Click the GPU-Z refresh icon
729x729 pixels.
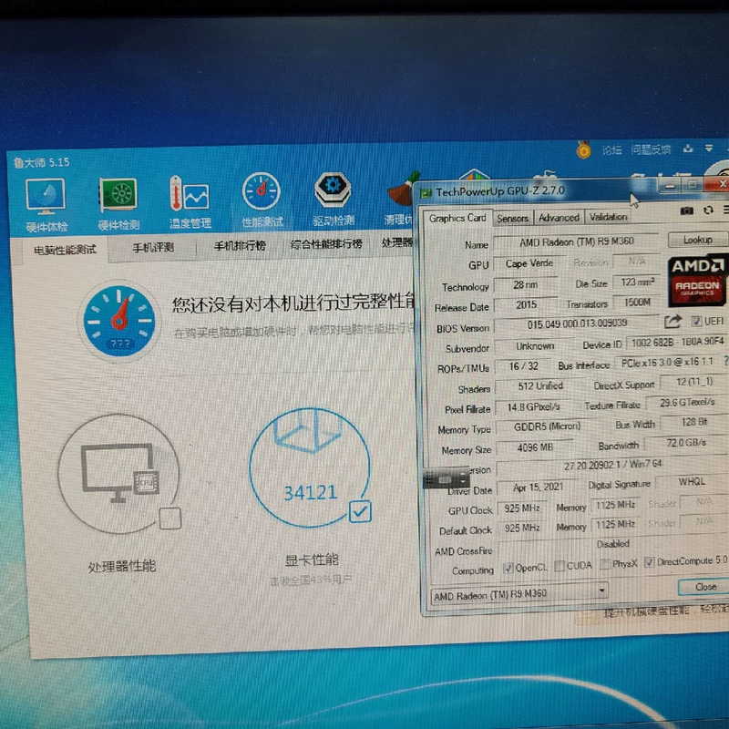coord(708,210)
